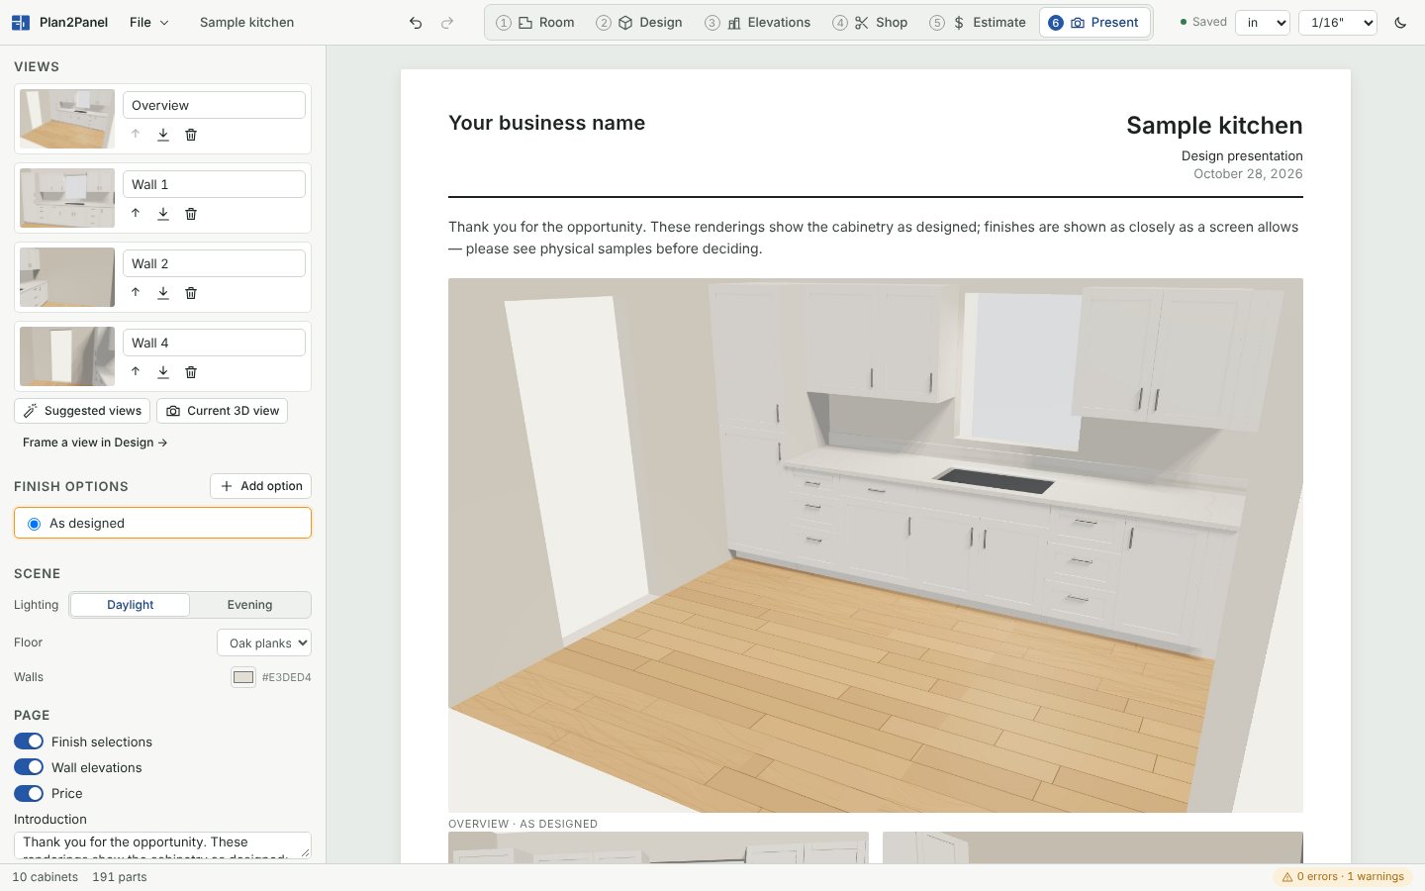Delete the Wall 1 view

pyautogui.click(x=191, y=214)
